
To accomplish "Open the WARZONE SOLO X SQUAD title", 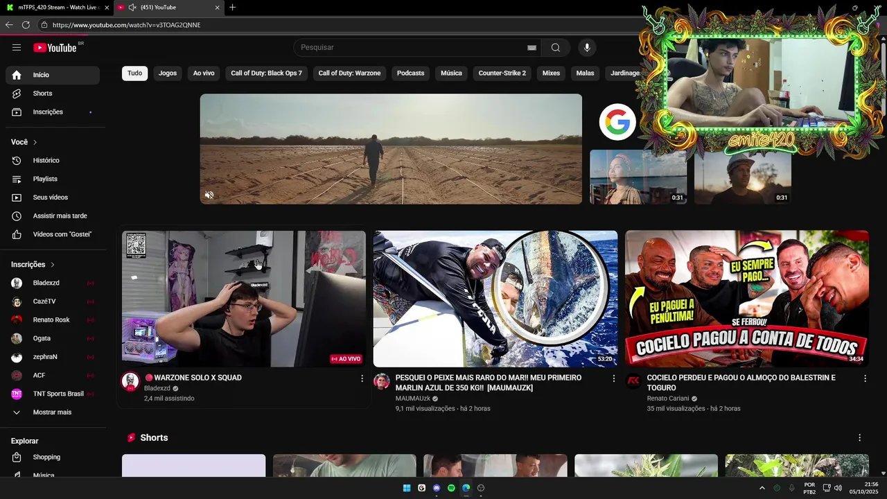I will [x=193, y=378].
